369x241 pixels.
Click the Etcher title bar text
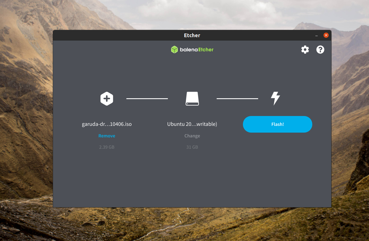(x=192, y=35)
